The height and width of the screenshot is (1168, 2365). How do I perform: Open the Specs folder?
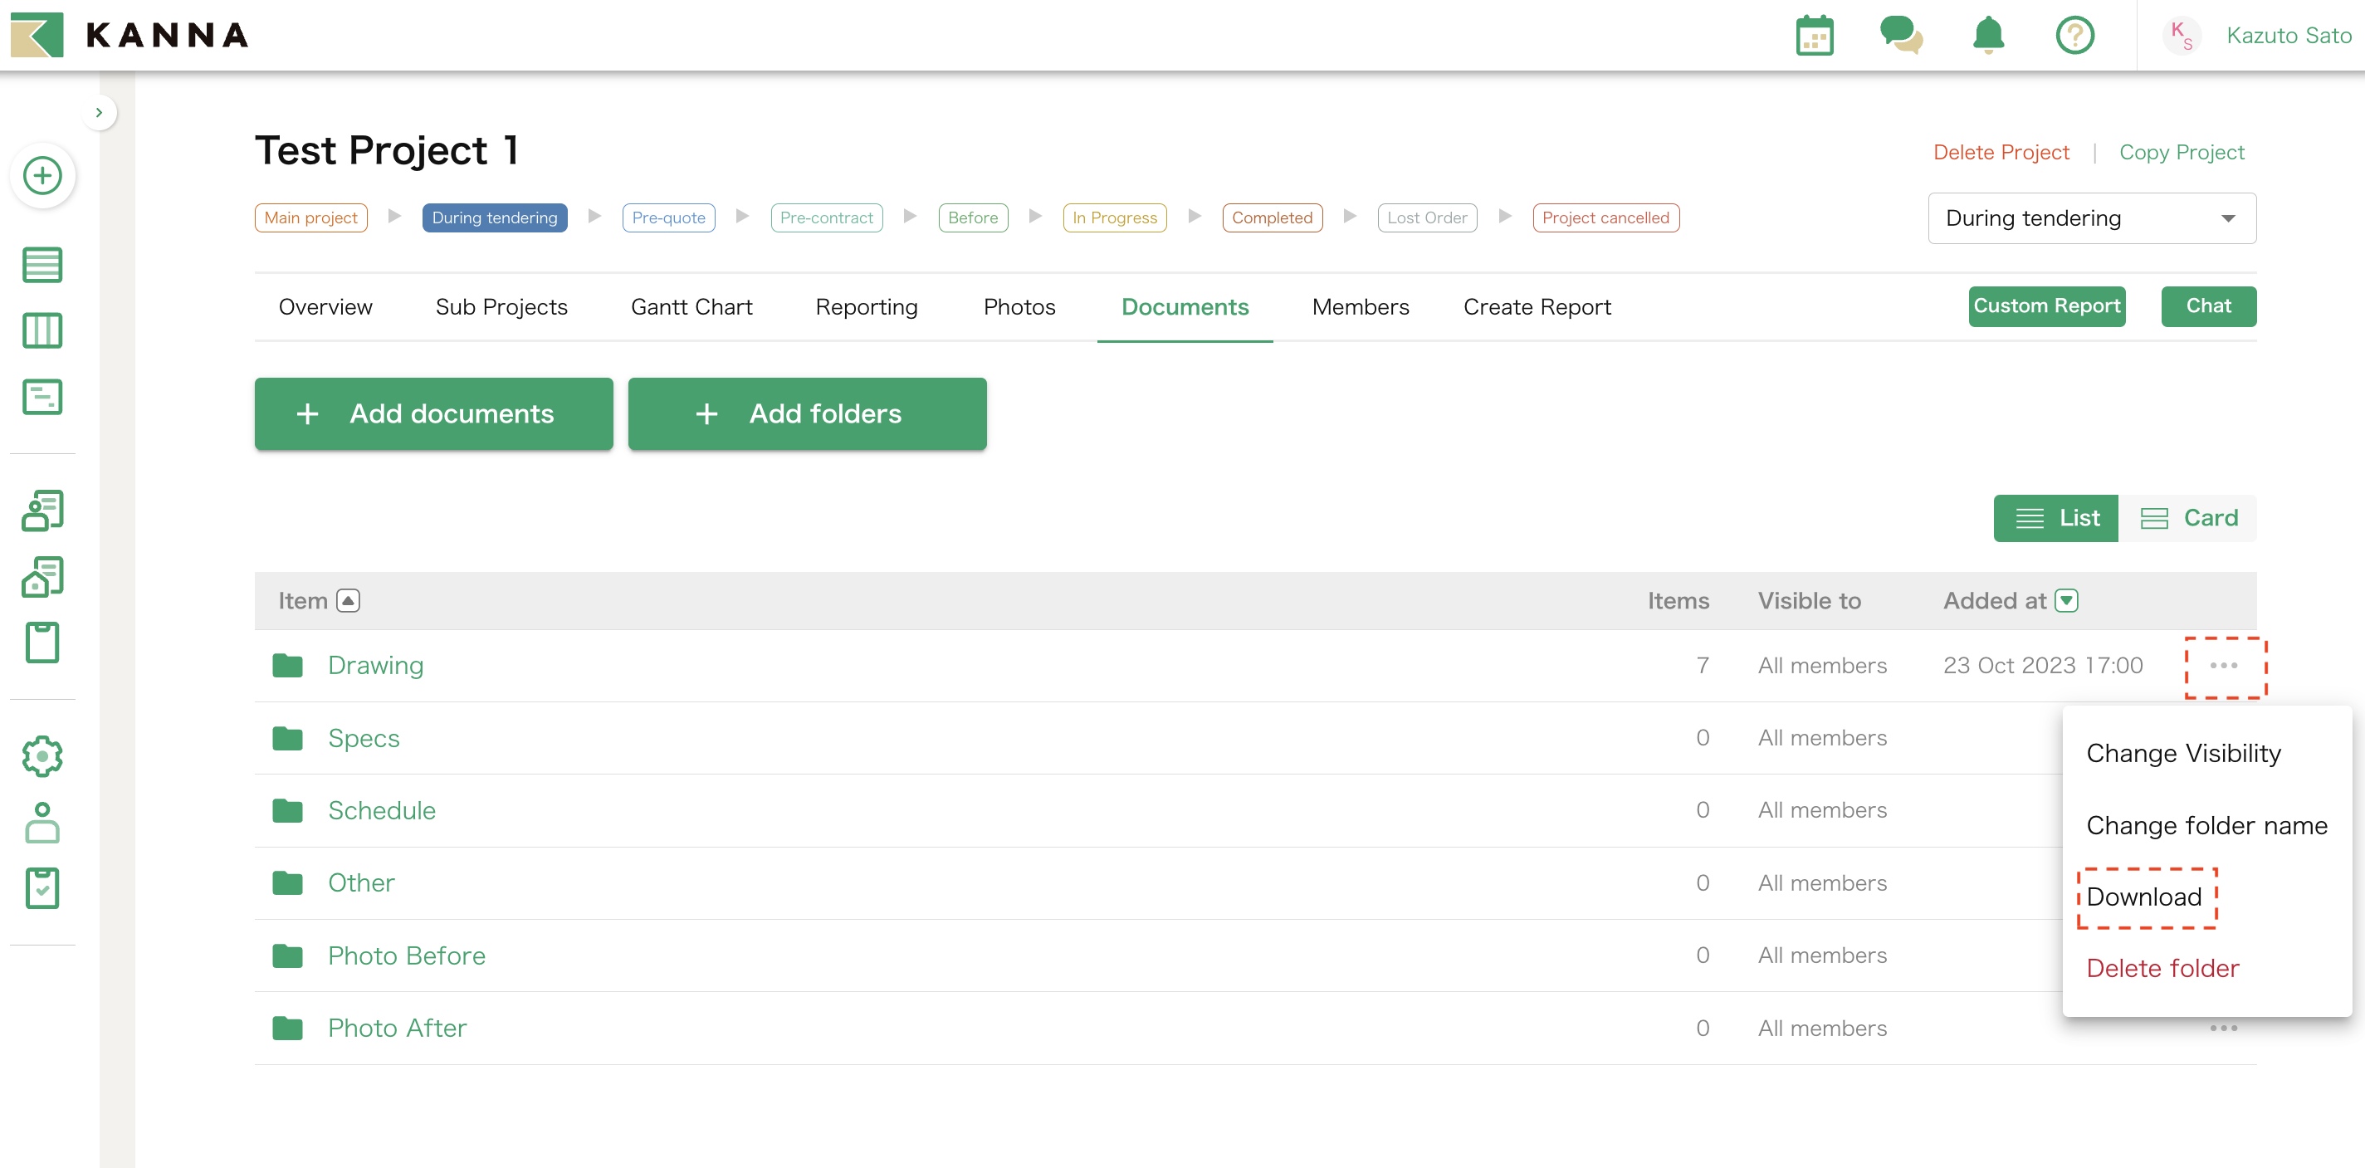click(364, 738)
